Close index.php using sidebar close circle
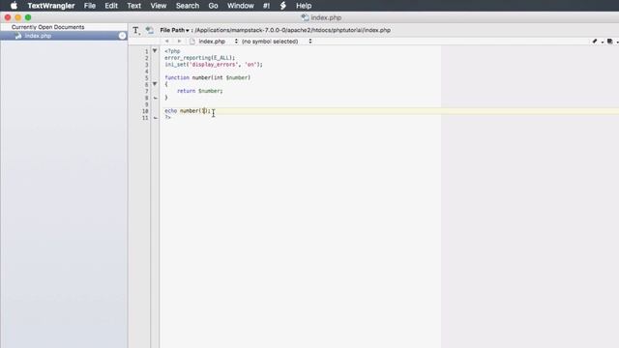The image size is (619, 348). point(123,36)
